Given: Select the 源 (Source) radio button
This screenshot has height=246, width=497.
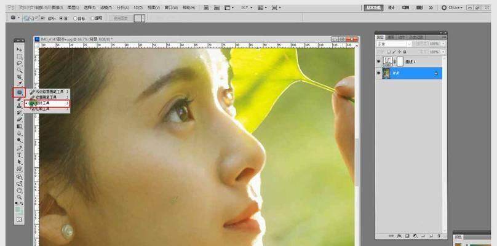Looking at the screenshot, I should pos(62,18).
